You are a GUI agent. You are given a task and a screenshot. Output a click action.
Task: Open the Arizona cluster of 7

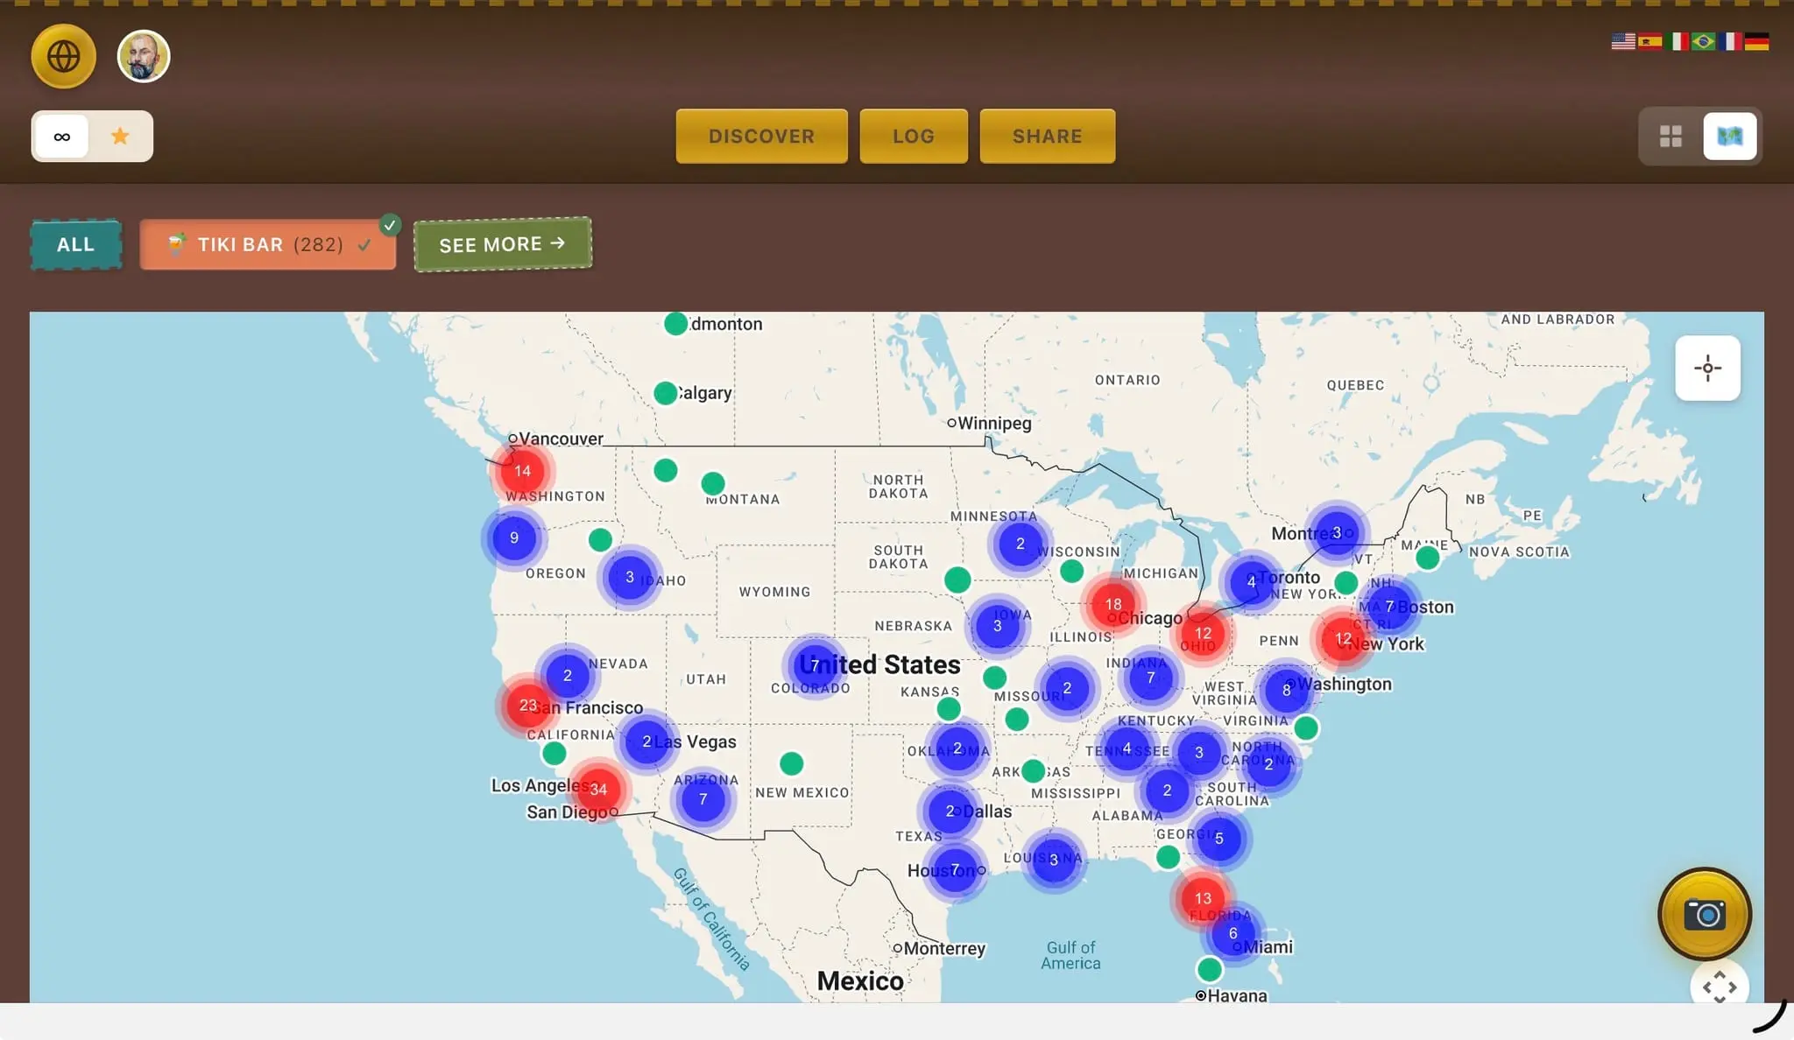tap(703, 800)
